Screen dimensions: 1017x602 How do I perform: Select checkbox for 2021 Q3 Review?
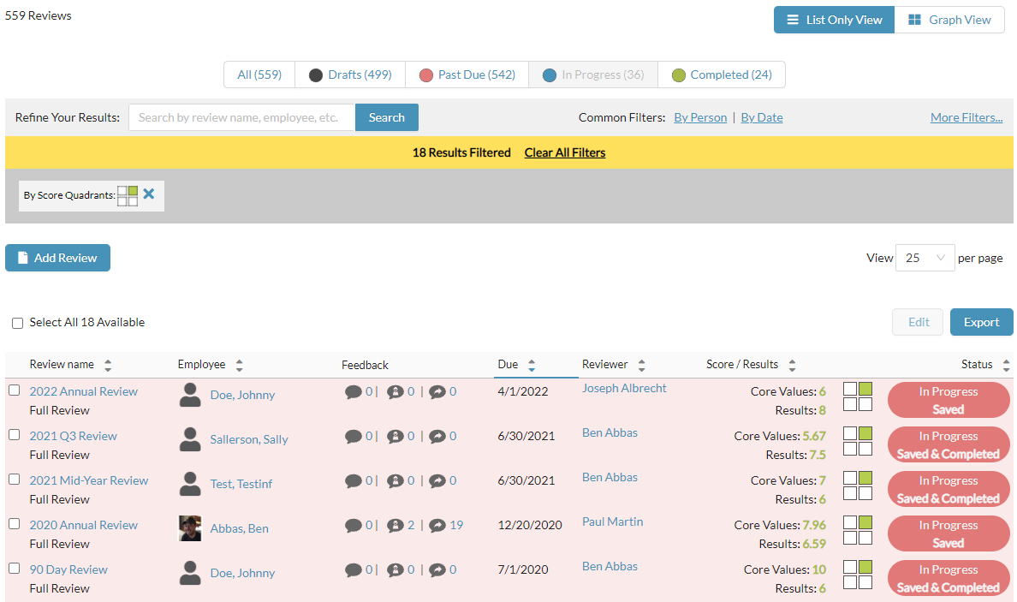pos(15,435)
